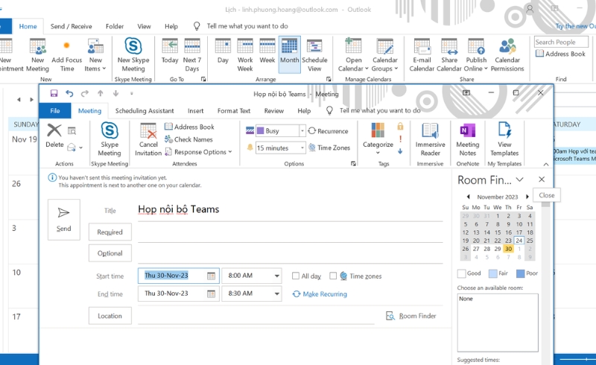Open End time calendar picker icon
The height and width of the screenshot is (365, 596).
[x=211, y=293]
